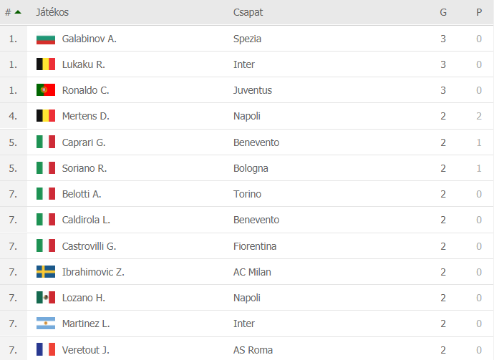Open the Fiorentina team link
Image resolution: width=494 pixels, height=360 pixels.
click(255, 246)
